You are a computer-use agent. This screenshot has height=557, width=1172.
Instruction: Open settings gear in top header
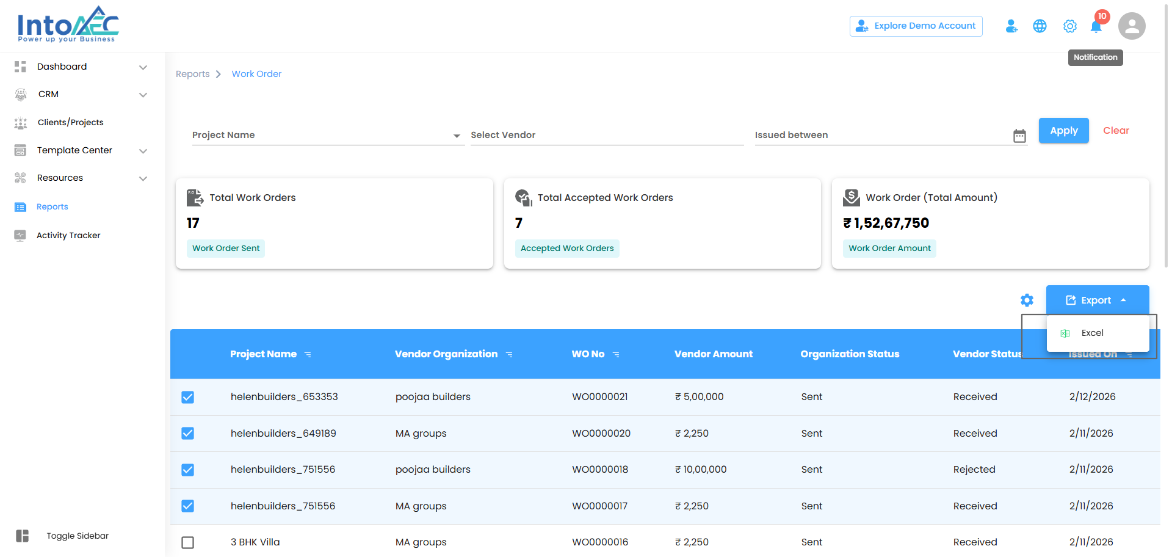[1069, 26]
